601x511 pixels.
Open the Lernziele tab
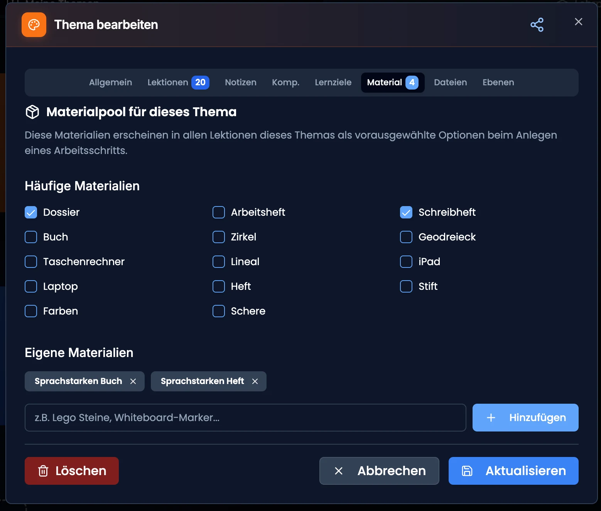click(x=333, y=83)
